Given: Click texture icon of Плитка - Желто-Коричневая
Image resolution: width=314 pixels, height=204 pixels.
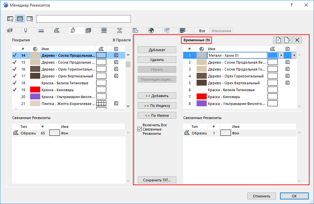Looking at the screenshot, I should click(116, 103).
